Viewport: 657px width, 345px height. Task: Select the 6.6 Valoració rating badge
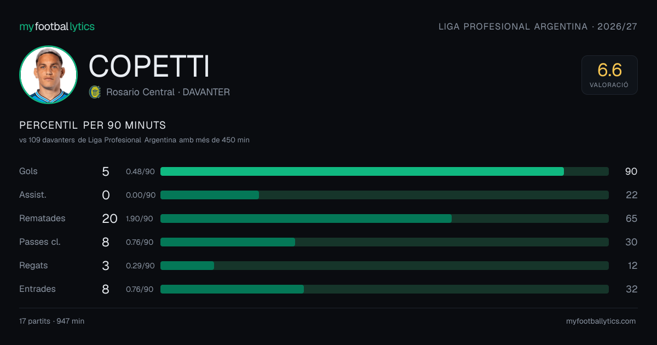(609, 75)
